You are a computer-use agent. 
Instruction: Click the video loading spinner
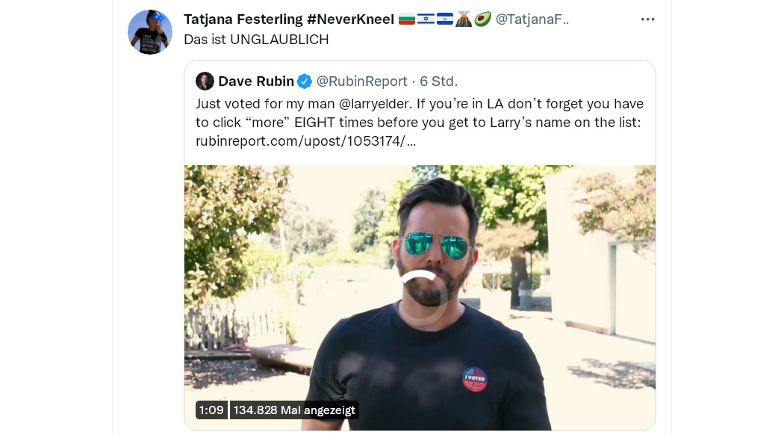point(421,297)
